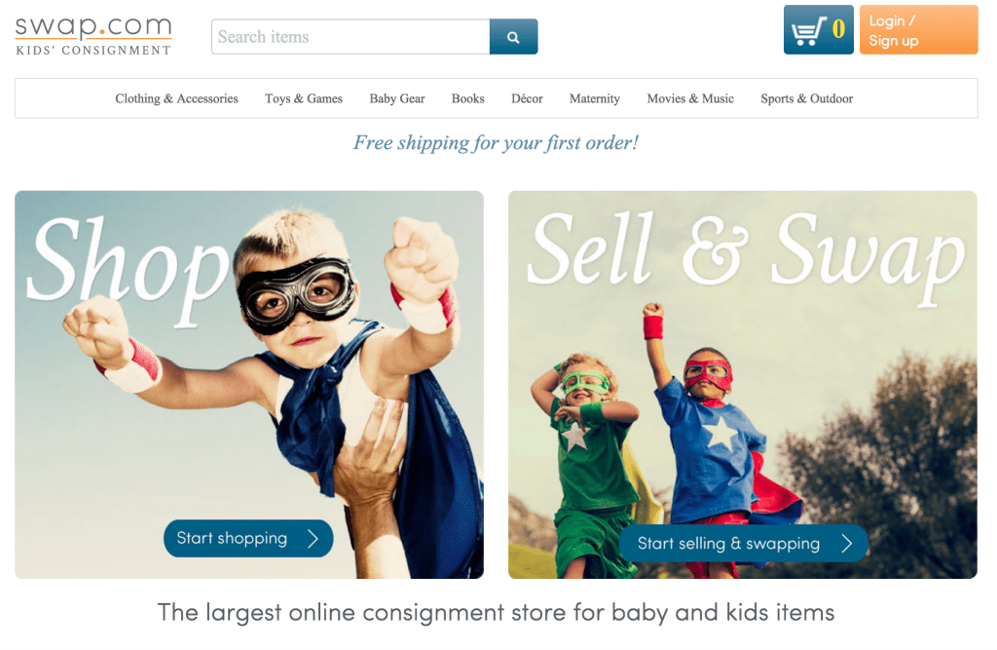Click the Shop superhero boy image
997x650 pixels.
click(249, 385)
